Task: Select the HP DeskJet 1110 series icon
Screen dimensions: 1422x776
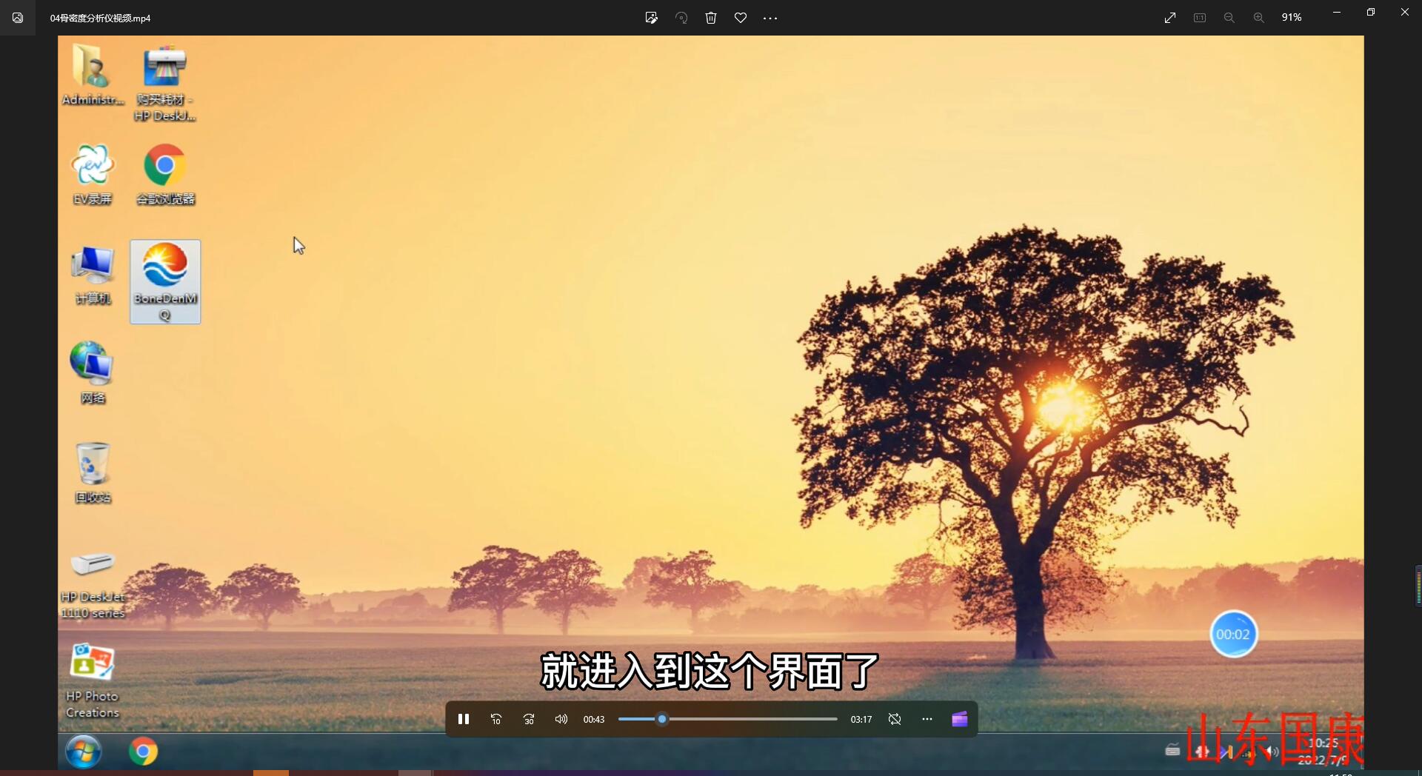Action: 93,583
